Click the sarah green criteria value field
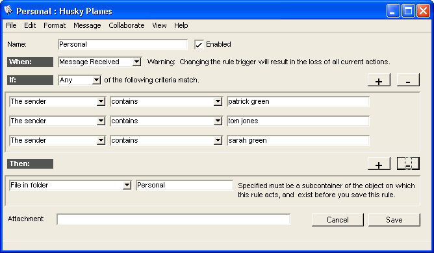 point(298,140)
